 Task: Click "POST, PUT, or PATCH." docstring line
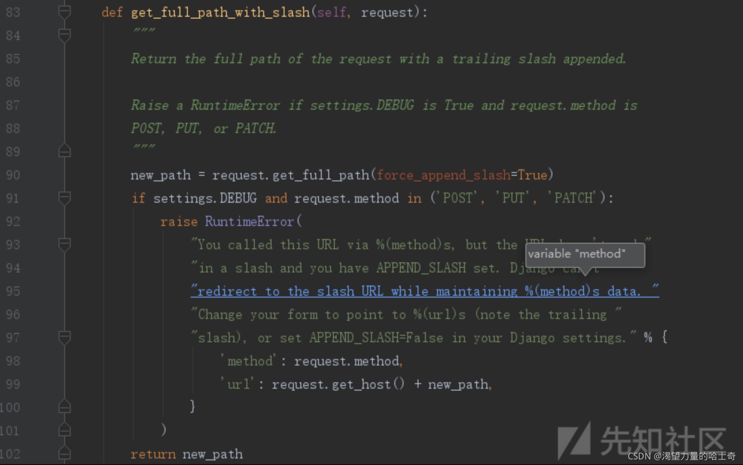[204, 128]
